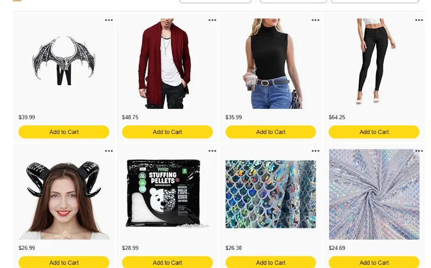Add the $39.99 bat wings to cart
Image resolution: width=431 pixels, height=268 pixels.
pyautogui.click(x=64, y=132)
